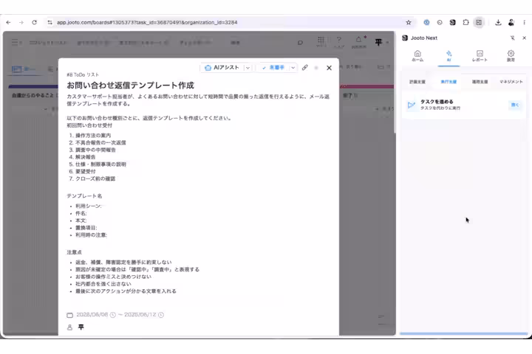
Task: Switch to the 計画支援 sub-tab
Action: [417, 82]
